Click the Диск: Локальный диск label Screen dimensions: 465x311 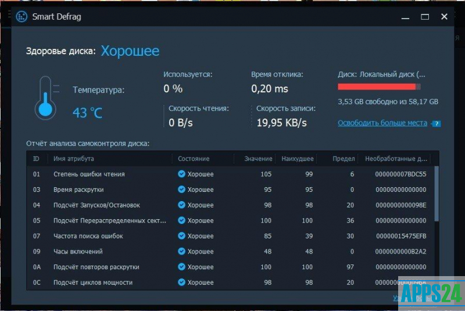(381, 74)
